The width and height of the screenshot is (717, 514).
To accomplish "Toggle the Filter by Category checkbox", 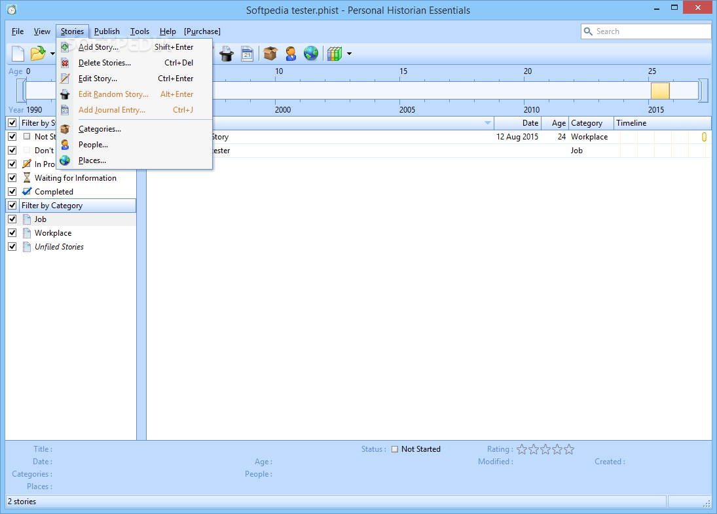I will point(12,206).
